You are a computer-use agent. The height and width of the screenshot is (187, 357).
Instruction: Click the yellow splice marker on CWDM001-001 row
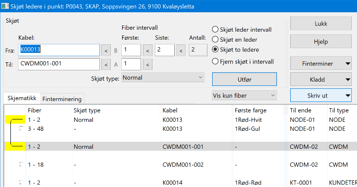point(15,146)
